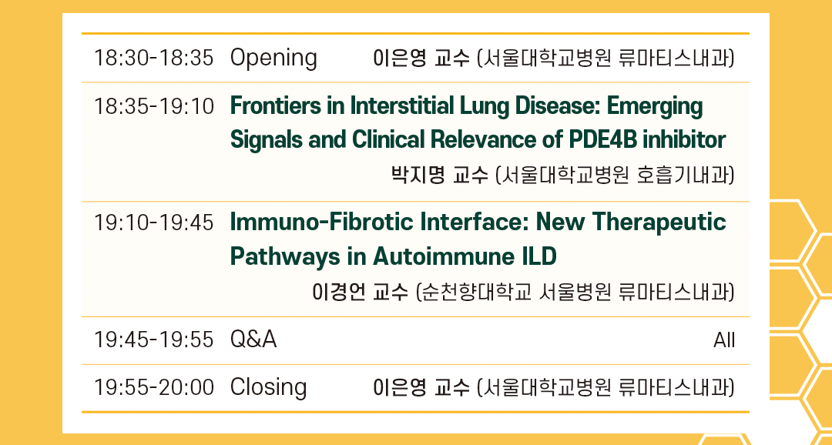Select the Q&A session label

[253, 340]
